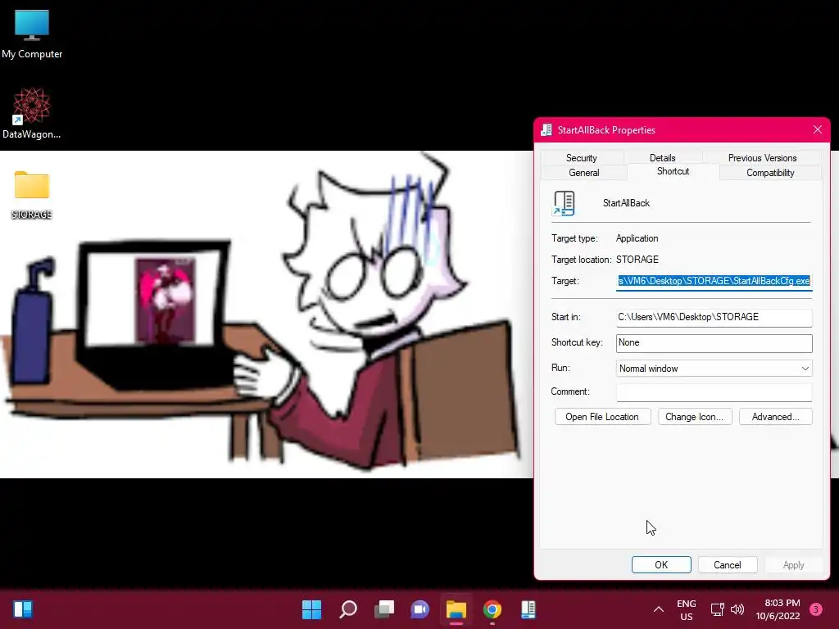Viewport: 839px width, 629px height.
Task: Open the DataWagon desktop shortcut
Action: [32, 113]
